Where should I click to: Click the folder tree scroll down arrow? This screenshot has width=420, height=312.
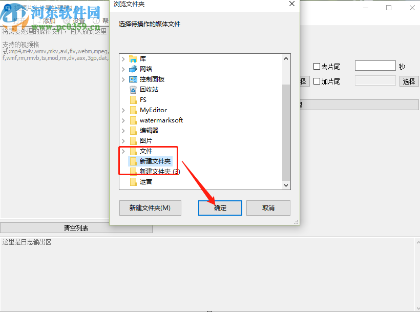(x=286, y=185)
